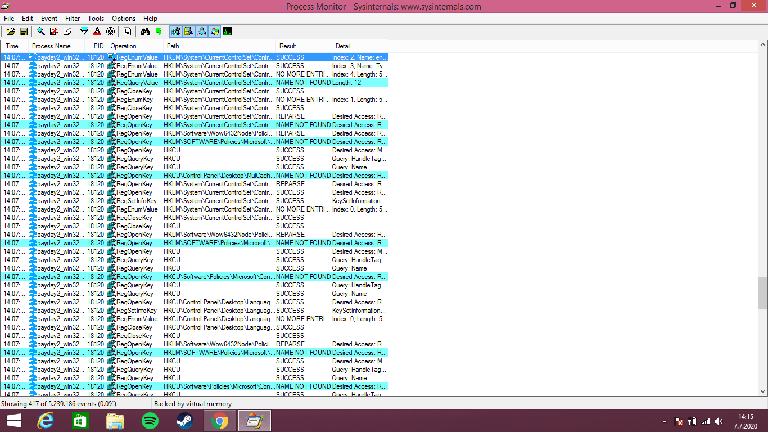Click the Process Monitor taskbar button
768x432 pixels.
(x=255, y=421)
